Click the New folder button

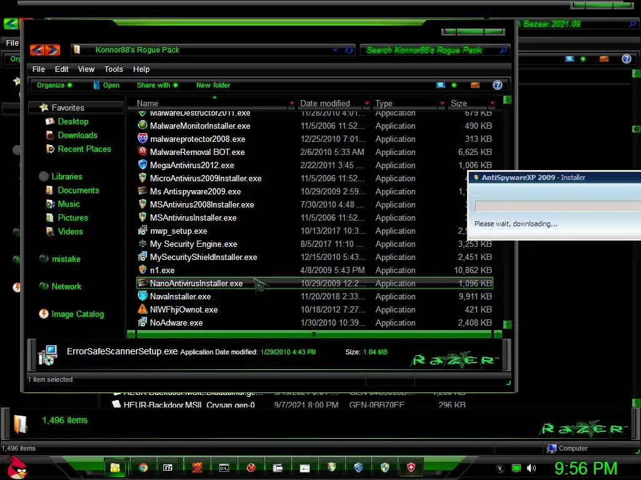[x=213, y=85]
